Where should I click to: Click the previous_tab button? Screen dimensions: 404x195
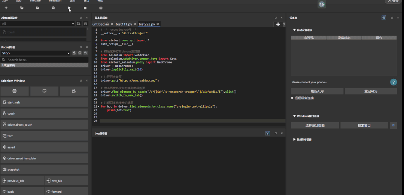[x=22, y=181]
